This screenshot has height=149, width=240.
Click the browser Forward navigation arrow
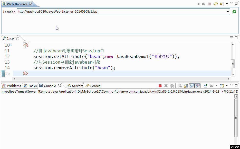tap(204, 4)
